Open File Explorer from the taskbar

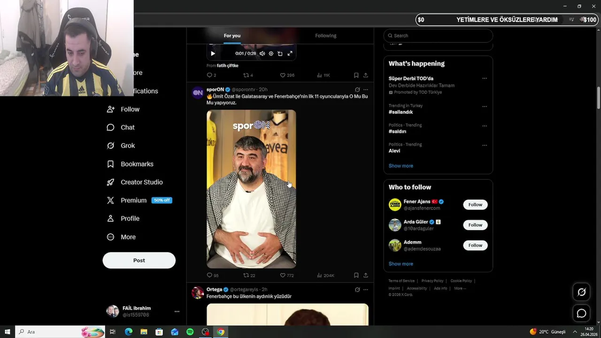click(x=144, y=332)
